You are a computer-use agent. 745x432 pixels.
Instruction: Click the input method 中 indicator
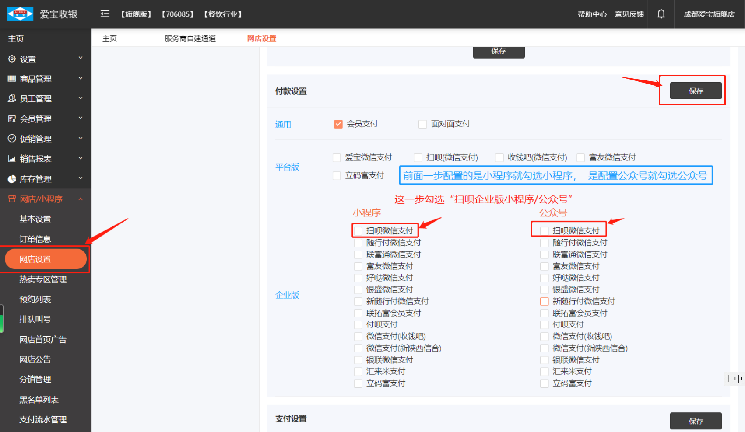coord(738,379)
